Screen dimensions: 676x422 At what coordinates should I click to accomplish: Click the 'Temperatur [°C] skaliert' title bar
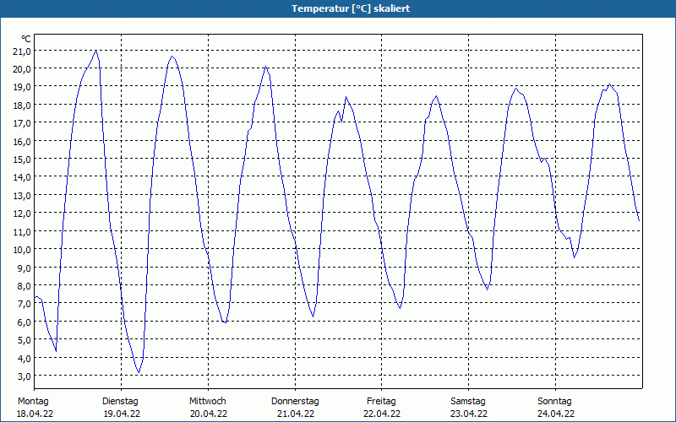pyautogui.click(x=338, y=8)
